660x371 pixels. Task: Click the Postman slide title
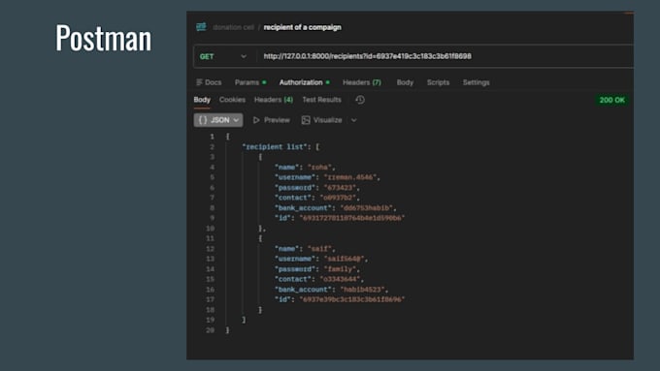[x=104, y=38]
